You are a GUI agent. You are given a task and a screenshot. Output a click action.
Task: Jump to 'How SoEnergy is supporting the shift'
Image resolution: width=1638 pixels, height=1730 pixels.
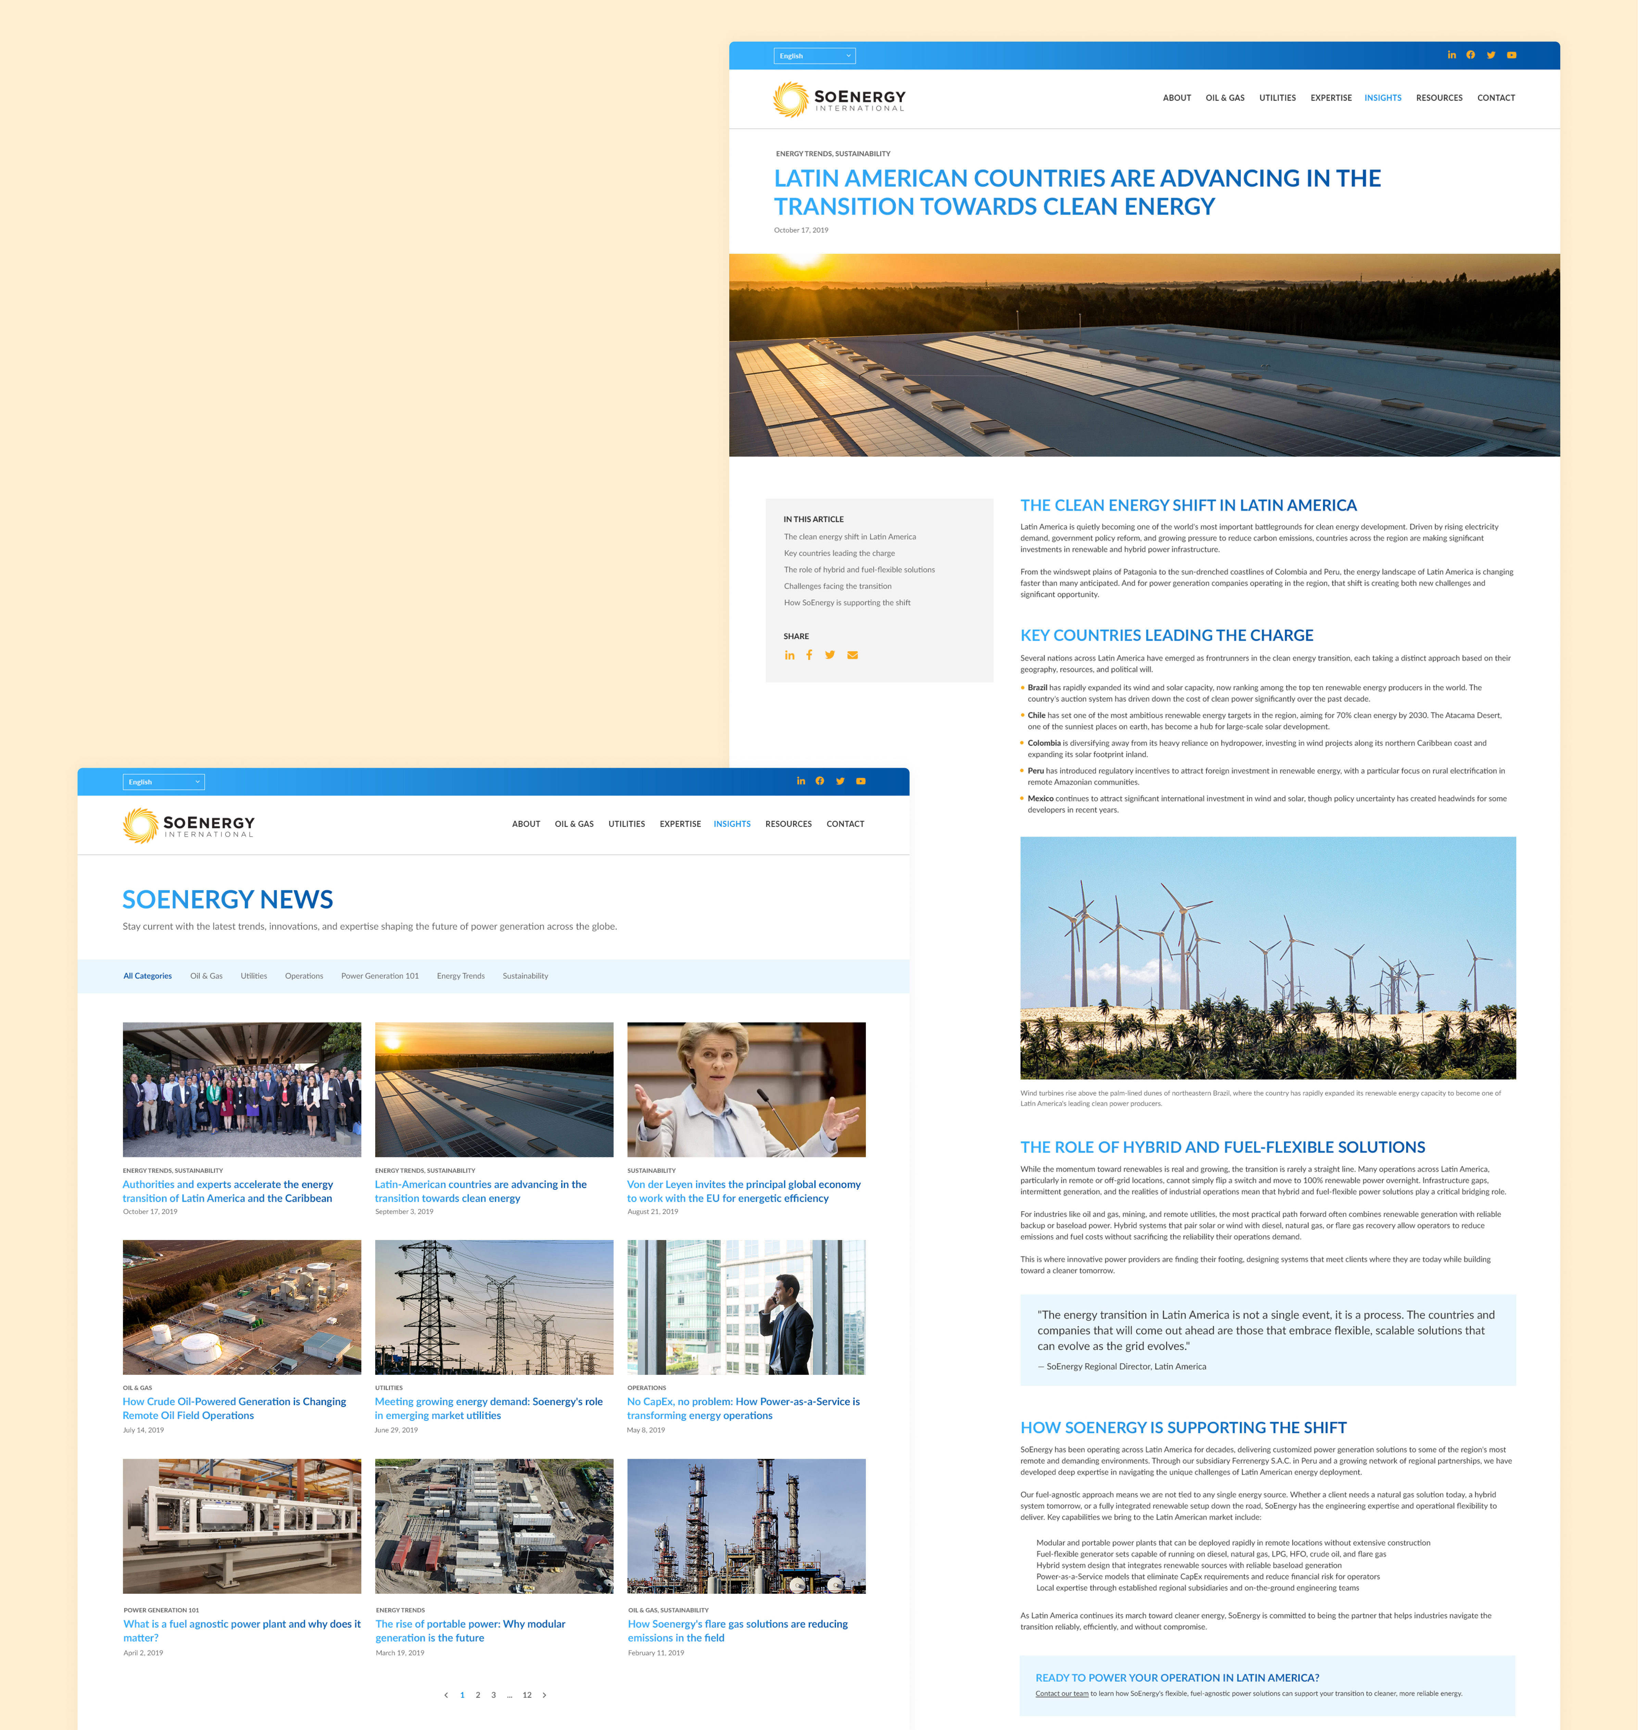click(847, 603)
